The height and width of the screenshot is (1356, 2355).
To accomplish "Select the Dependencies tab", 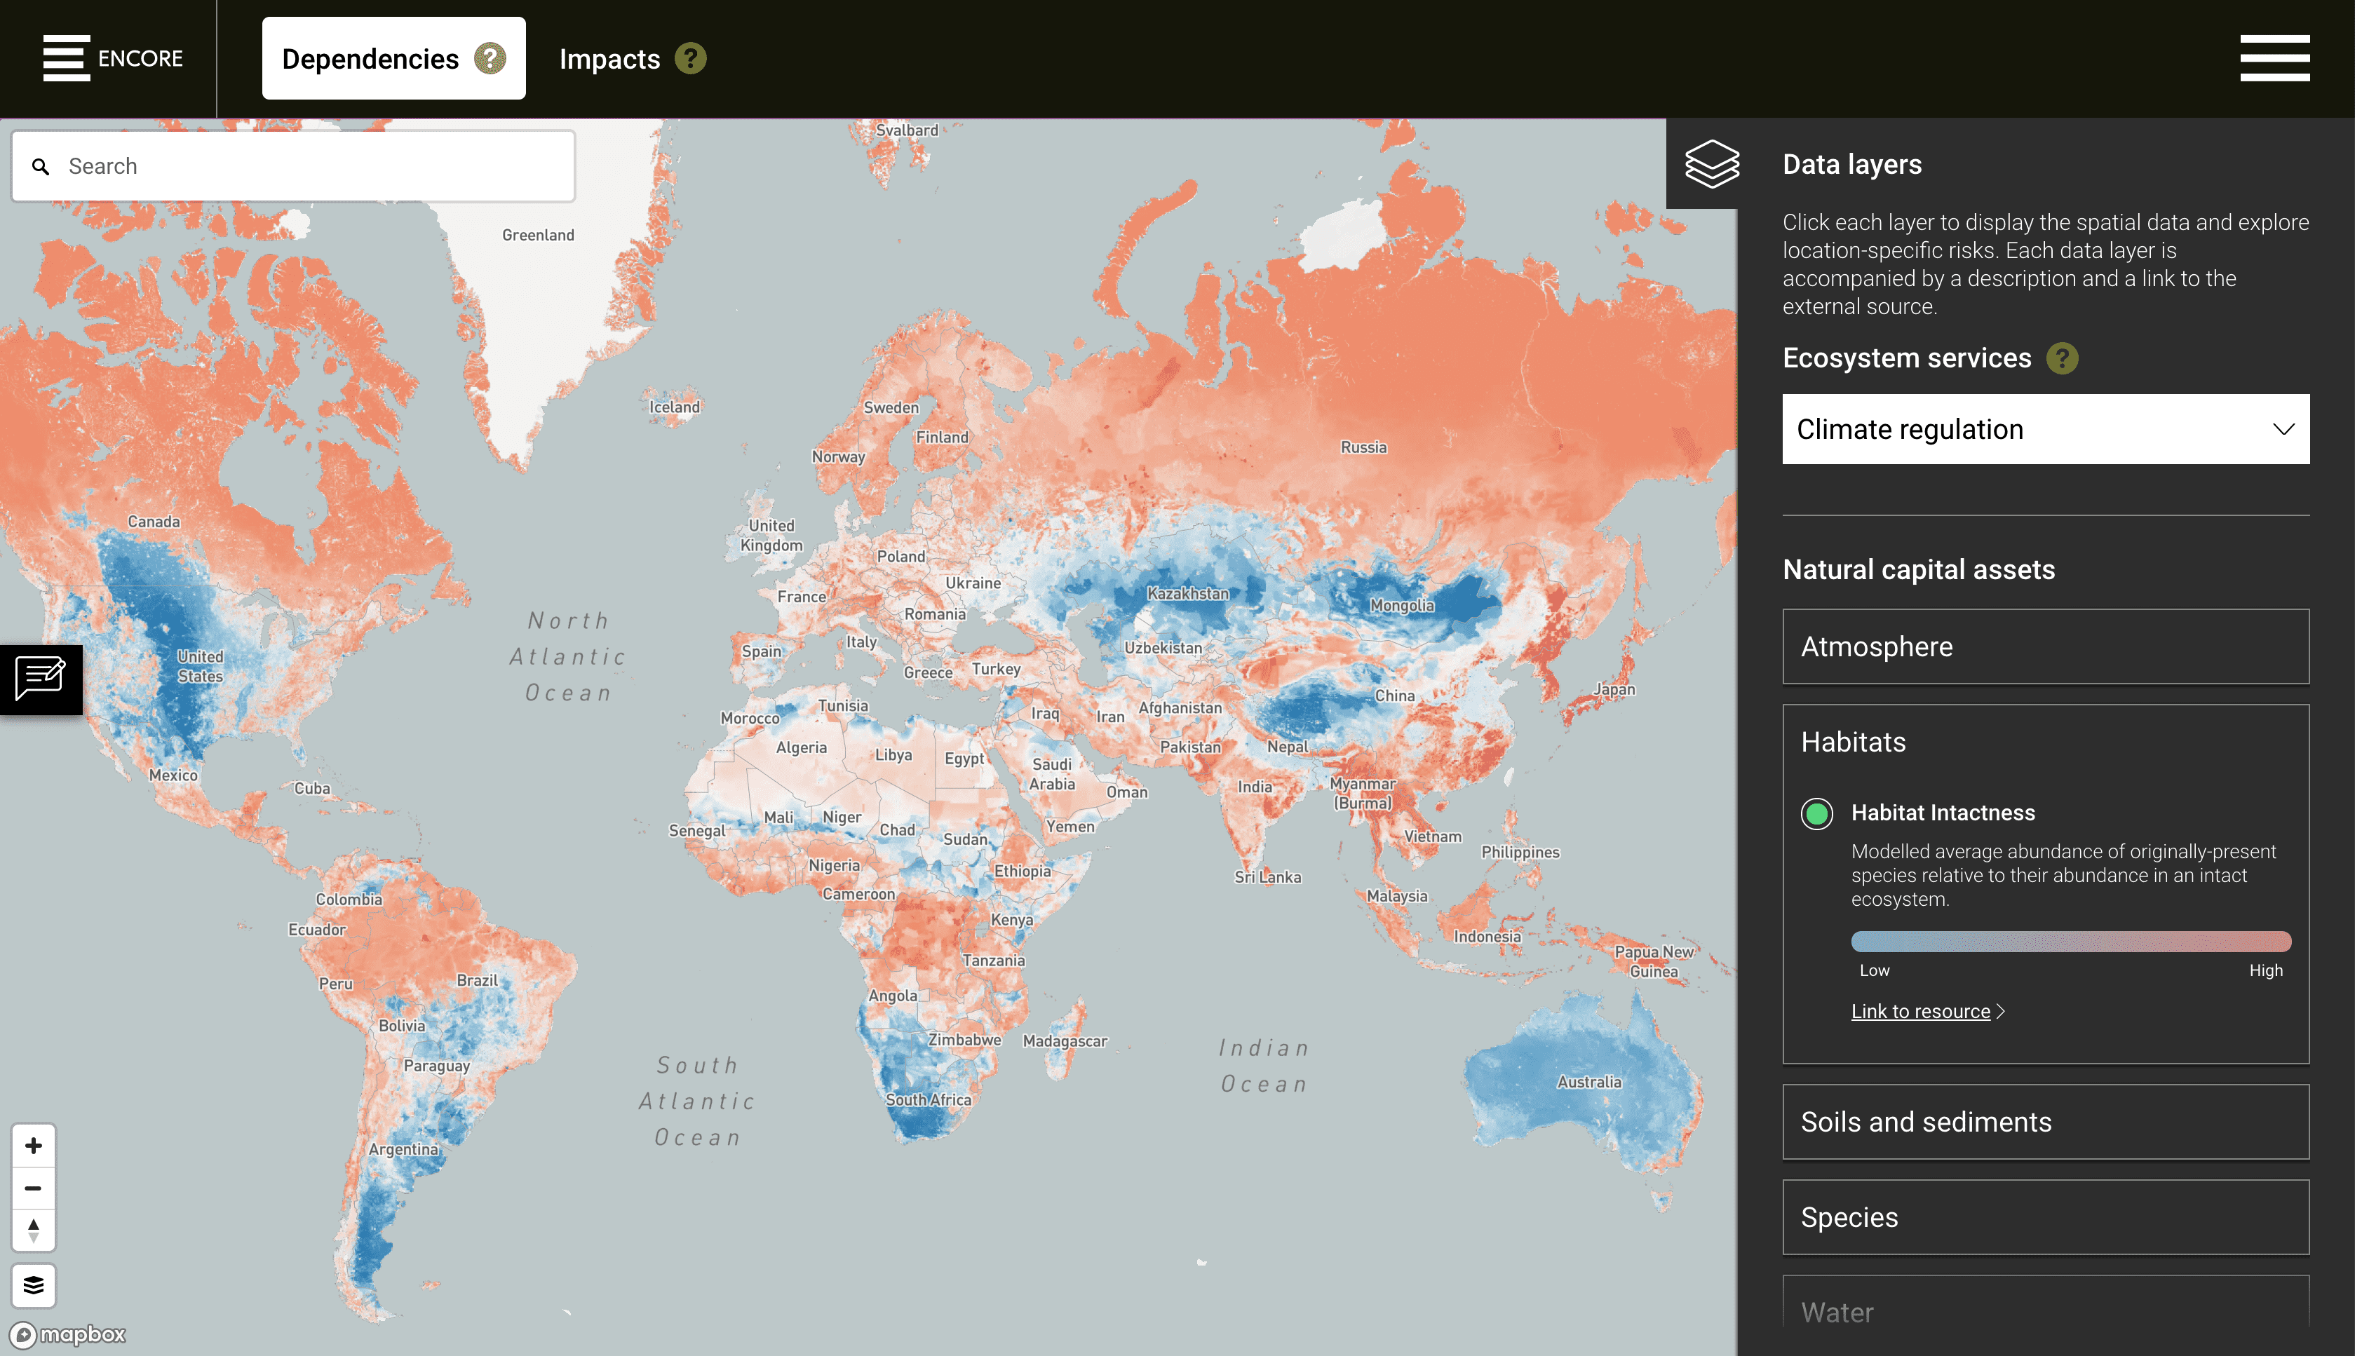I will click(x=370, y=58).
